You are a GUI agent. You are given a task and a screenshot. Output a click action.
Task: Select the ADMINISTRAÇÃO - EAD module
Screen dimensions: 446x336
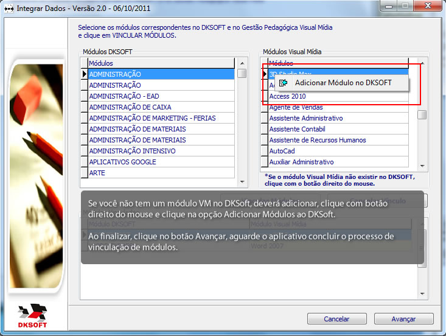coord(161,96)
